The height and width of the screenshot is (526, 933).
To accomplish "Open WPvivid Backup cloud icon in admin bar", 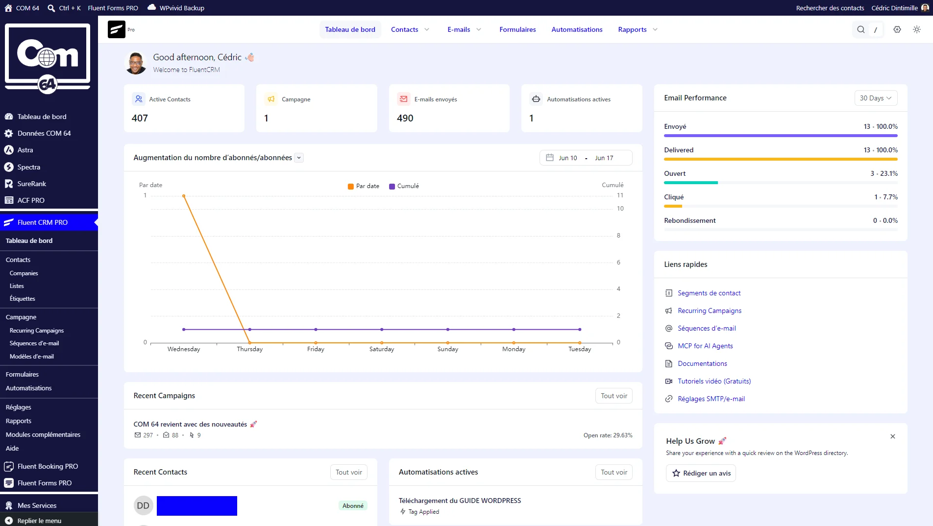I will point(152,7).
